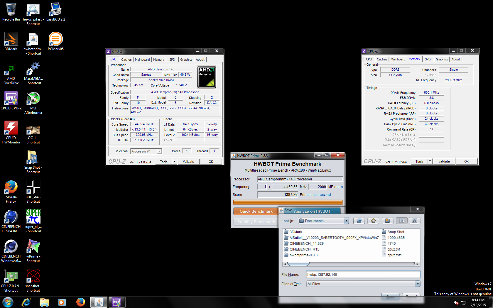This screenshot has height=308, width=493.
Task: Switch to Caches tab in left CPU-Z window
Action: 126,60
